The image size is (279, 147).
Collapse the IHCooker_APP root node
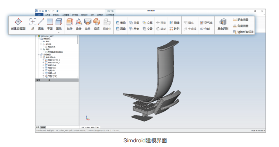[x=36, y=36]
